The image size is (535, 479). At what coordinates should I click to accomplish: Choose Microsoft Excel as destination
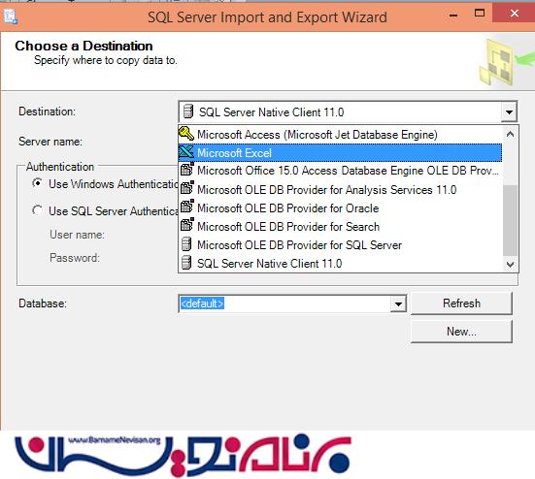point(340,152)
